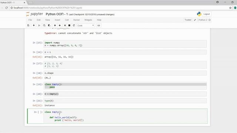
Task: Run the current cell with the toolbar icon
Action: click(x=65, y=25)
